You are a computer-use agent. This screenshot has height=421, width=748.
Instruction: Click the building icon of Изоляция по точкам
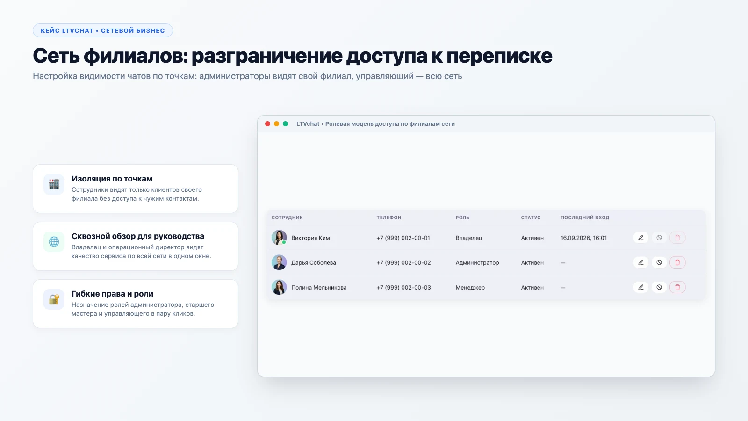point(54,184)
